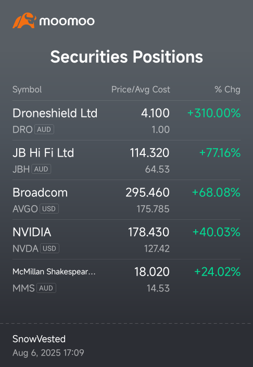Click the moomoo bull logo icon
Viewport: 253px width, 367px height.
24,20
